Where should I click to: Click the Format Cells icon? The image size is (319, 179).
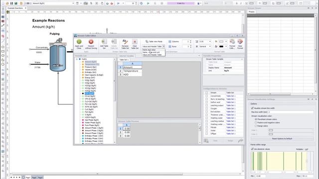pos(232,42)
